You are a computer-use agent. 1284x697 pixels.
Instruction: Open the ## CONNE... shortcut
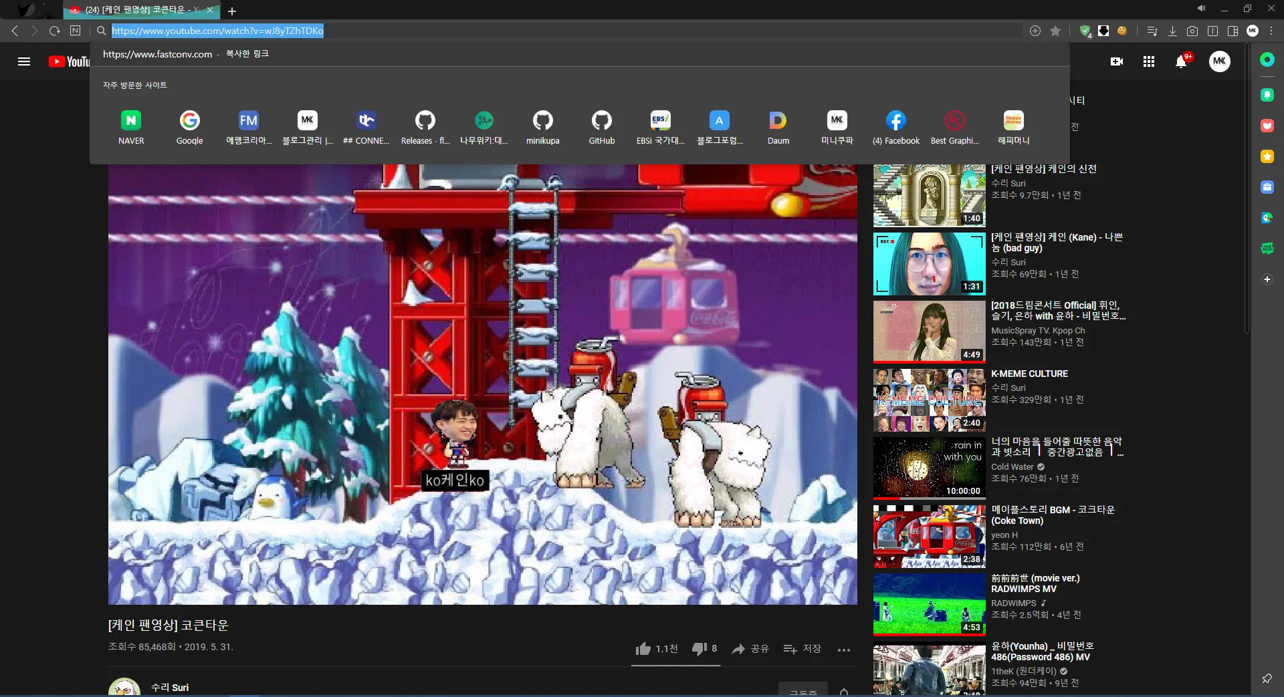coord(366,127)
